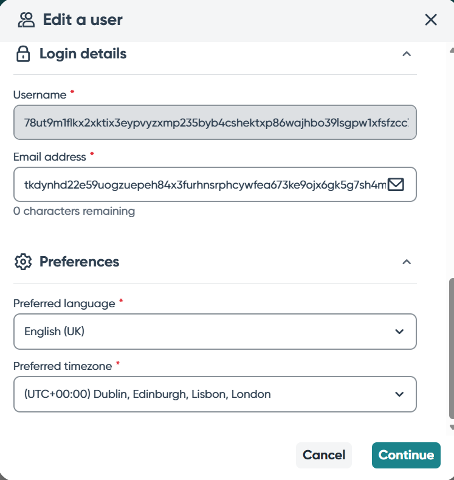Open the Preferred language dropdown
Screen dimensions: 454x480
click(215, 332)
